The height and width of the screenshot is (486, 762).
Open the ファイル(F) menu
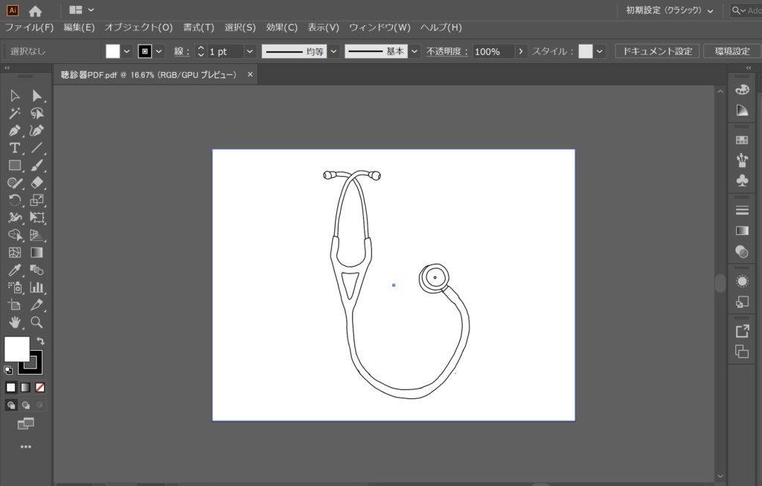[x=29, y=27]
